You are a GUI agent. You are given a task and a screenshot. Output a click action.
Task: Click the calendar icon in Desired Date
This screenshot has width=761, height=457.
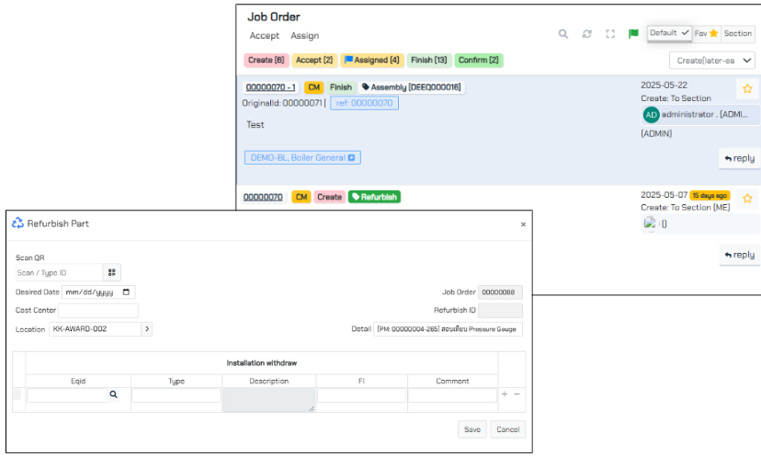[x=127, y=291]
